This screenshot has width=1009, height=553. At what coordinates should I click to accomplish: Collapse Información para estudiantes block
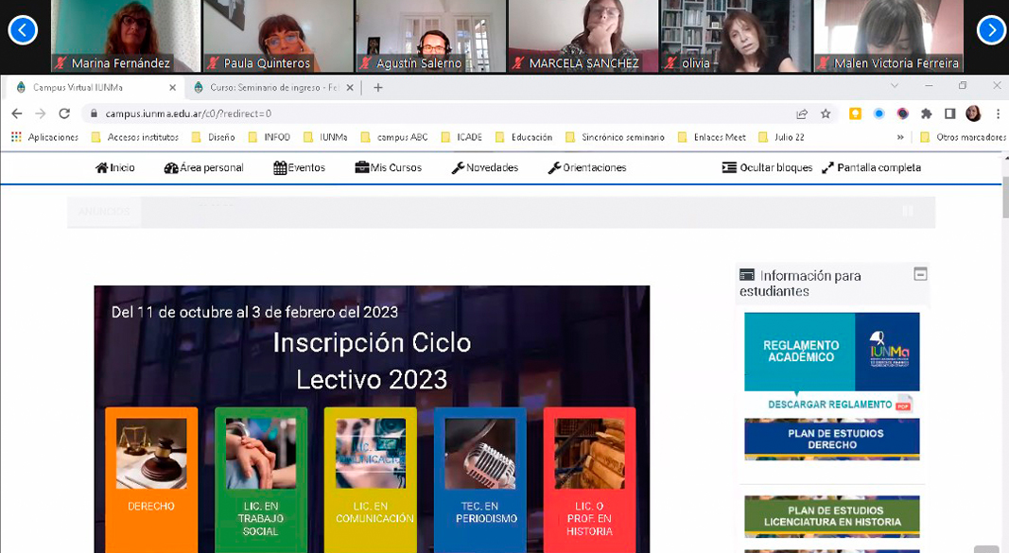[x=920, y=274]
